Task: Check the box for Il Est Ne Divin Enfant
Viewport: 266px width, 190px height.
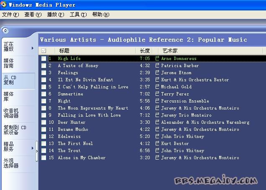Action: pos(43,80)
